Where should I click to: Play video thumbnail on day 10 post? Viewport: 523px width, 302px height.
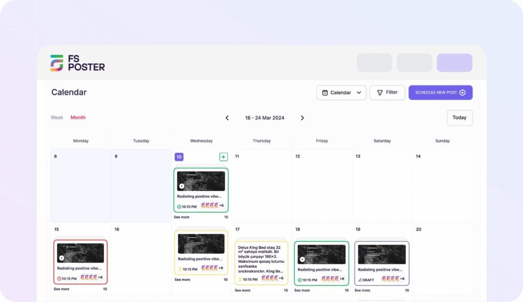(182, 186)
